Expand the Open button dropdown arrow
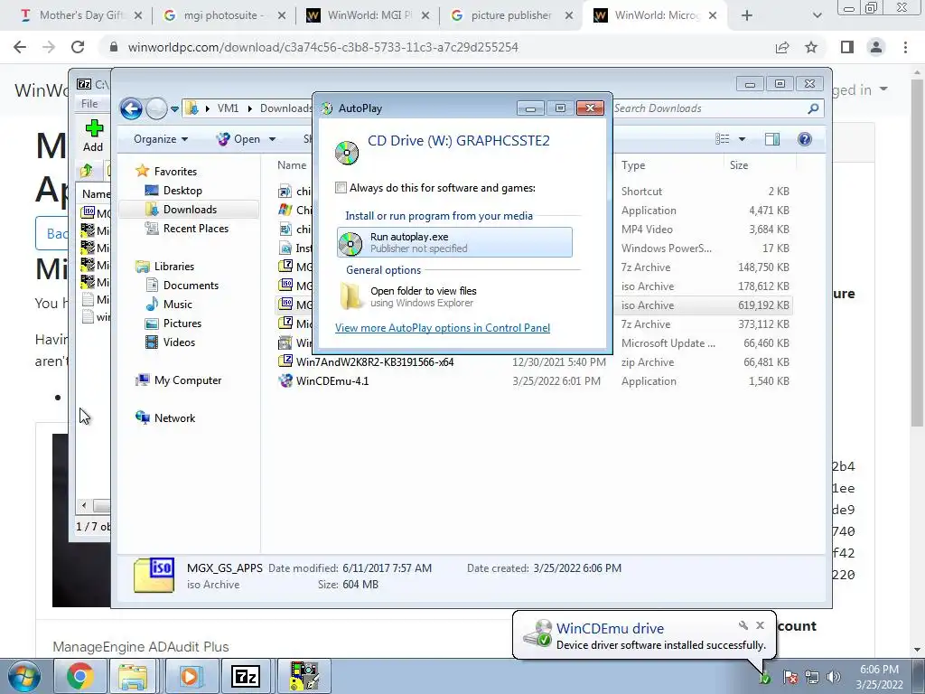This screenshot has width=925, height=694. pyautogui.click(x=272, y=139)
